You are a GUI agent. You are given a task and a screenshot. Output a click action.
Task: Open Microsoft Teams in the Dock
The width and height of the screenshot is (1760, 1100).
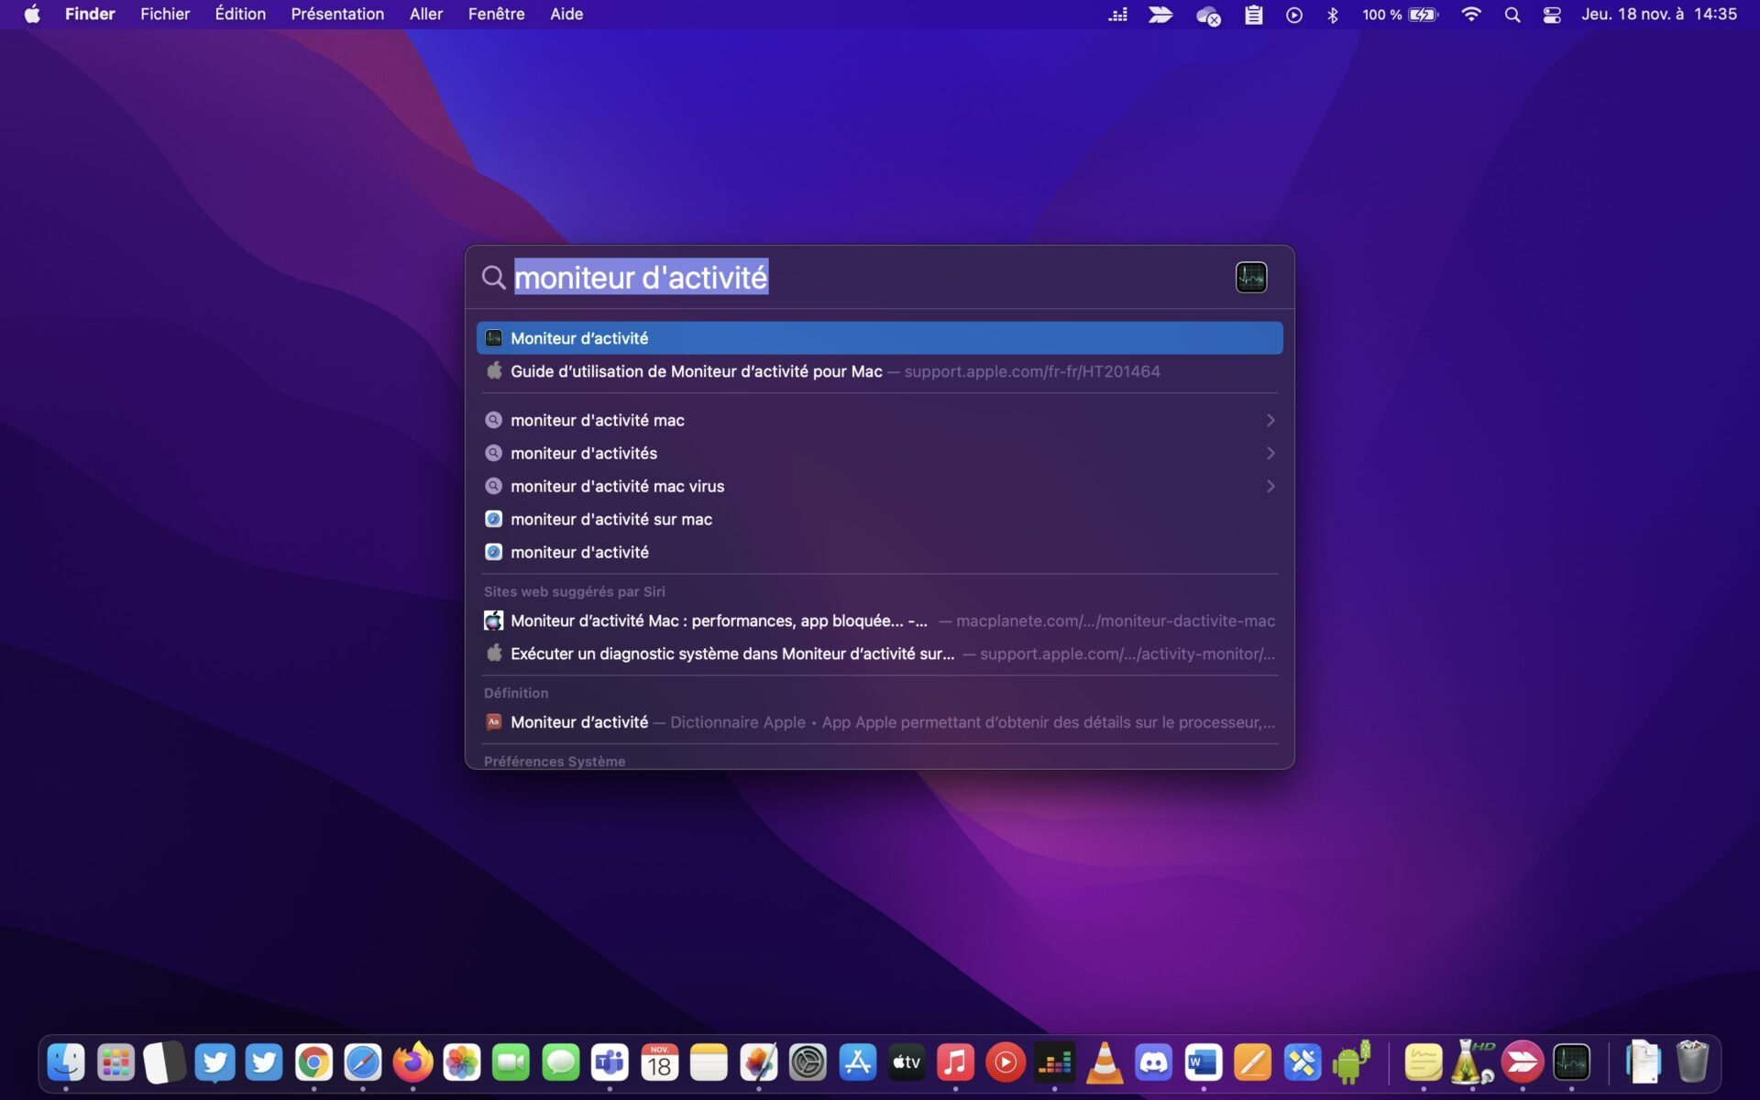tap(610, 1062)
